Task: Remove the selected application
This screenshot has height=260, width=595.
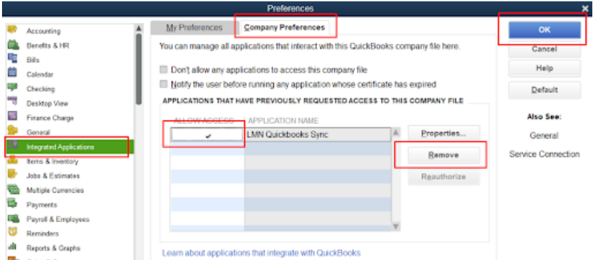Action: click(444, 155)
